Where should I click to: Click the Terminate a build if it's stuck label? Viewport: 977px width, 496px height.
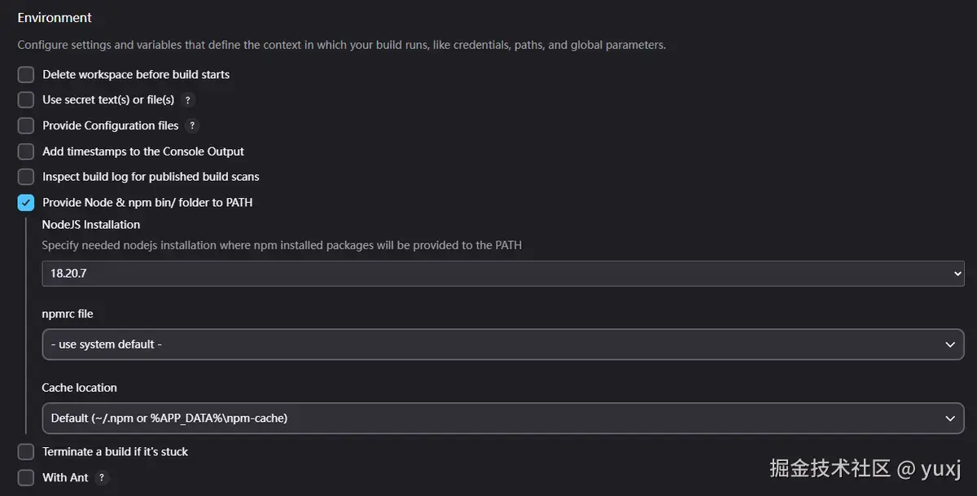(x=115, y=452)
